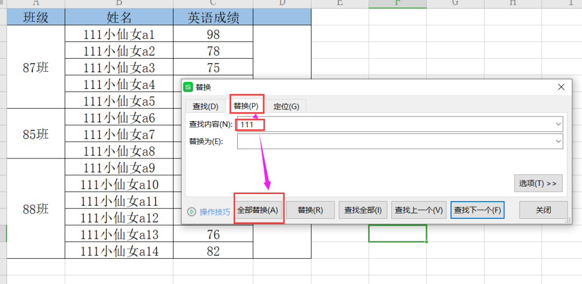Click 查找上一个(V) button

[x=419, y=210]
